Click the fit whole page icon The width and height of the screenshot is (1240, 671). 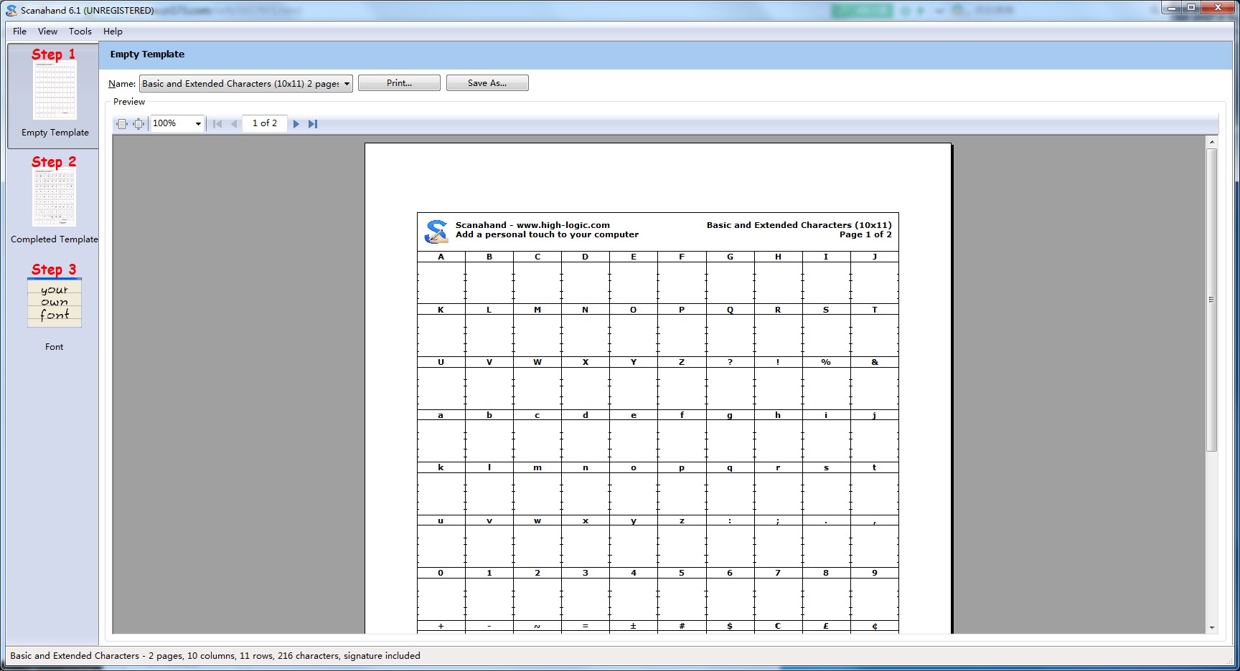138,124
